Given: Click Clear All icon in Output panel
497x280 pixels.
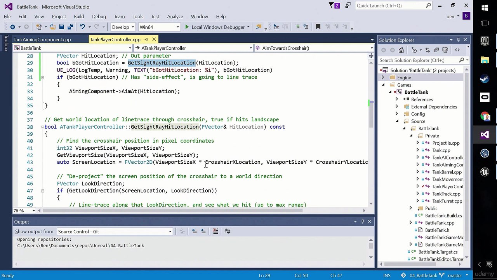Looking at the screenshot, I should point(215,231).
